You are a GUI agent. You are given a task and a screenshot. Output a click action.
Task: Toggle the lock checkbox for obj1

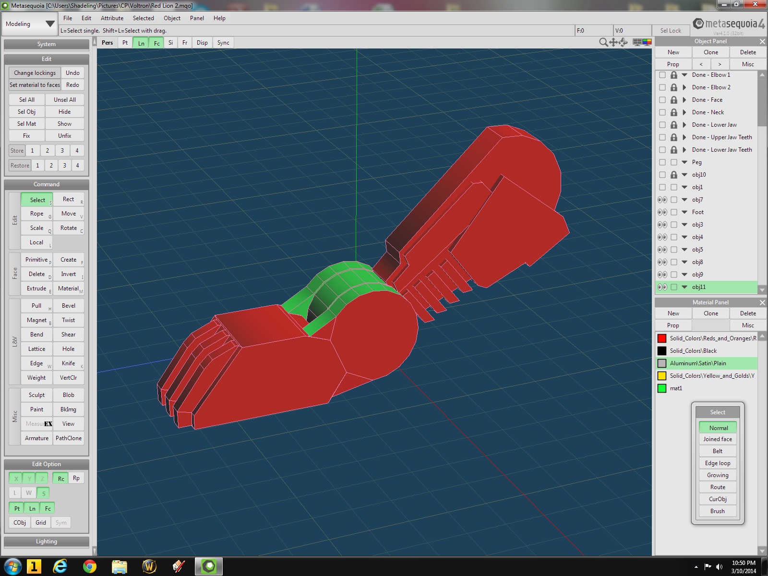[x=674, y=187]
